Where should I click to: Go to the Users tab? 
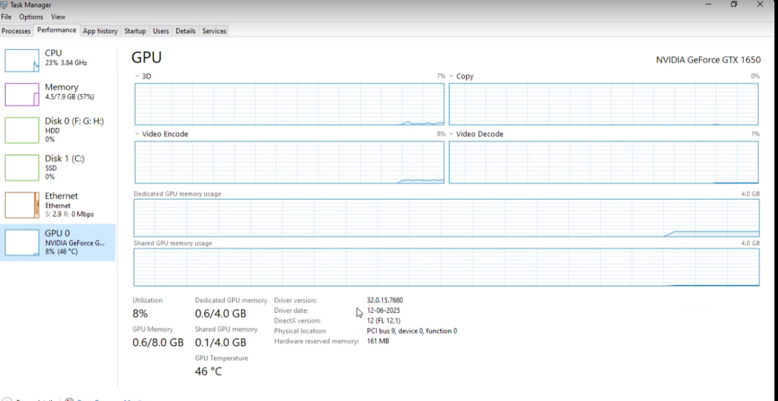tap(161, 31)
